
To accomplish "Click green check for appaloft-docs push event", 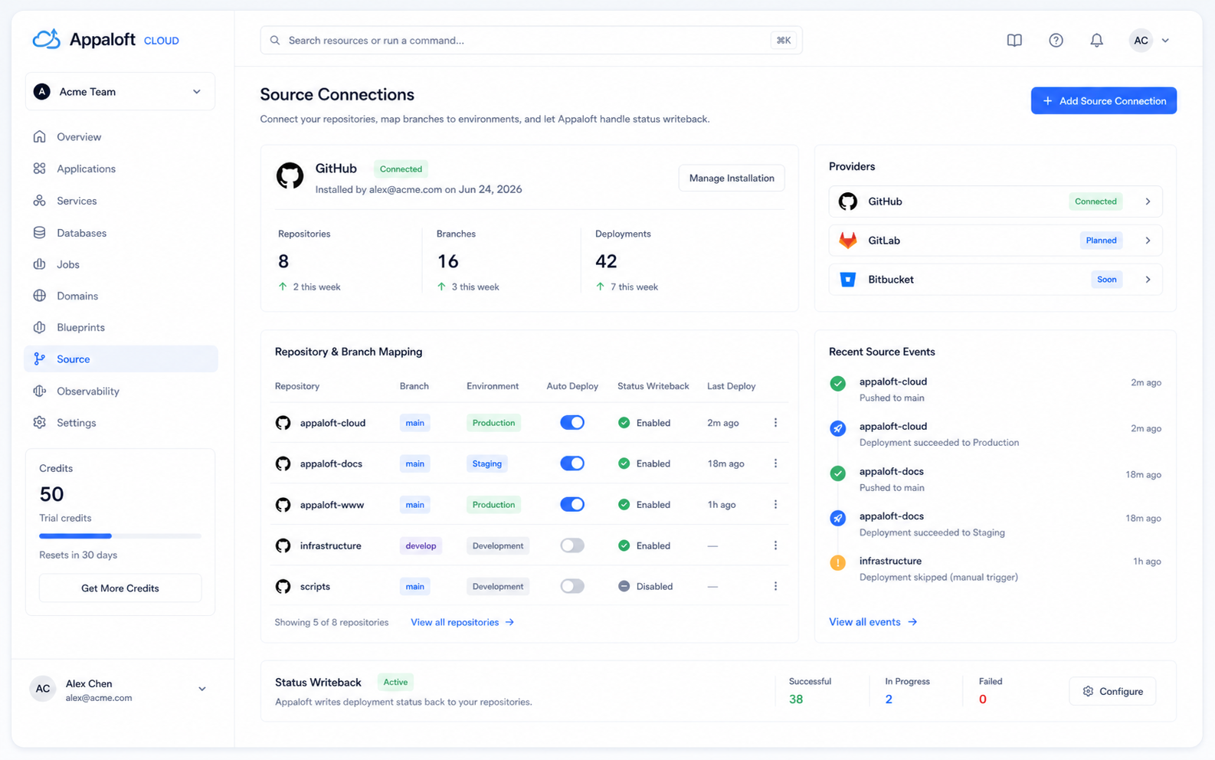I will click(838, 473).
